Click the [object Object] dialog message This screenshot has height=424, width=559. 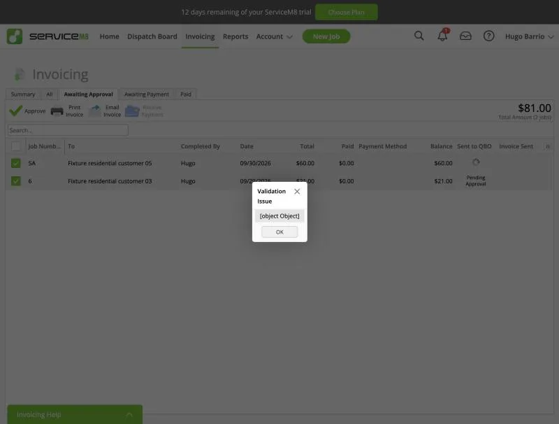click(279, 216)
